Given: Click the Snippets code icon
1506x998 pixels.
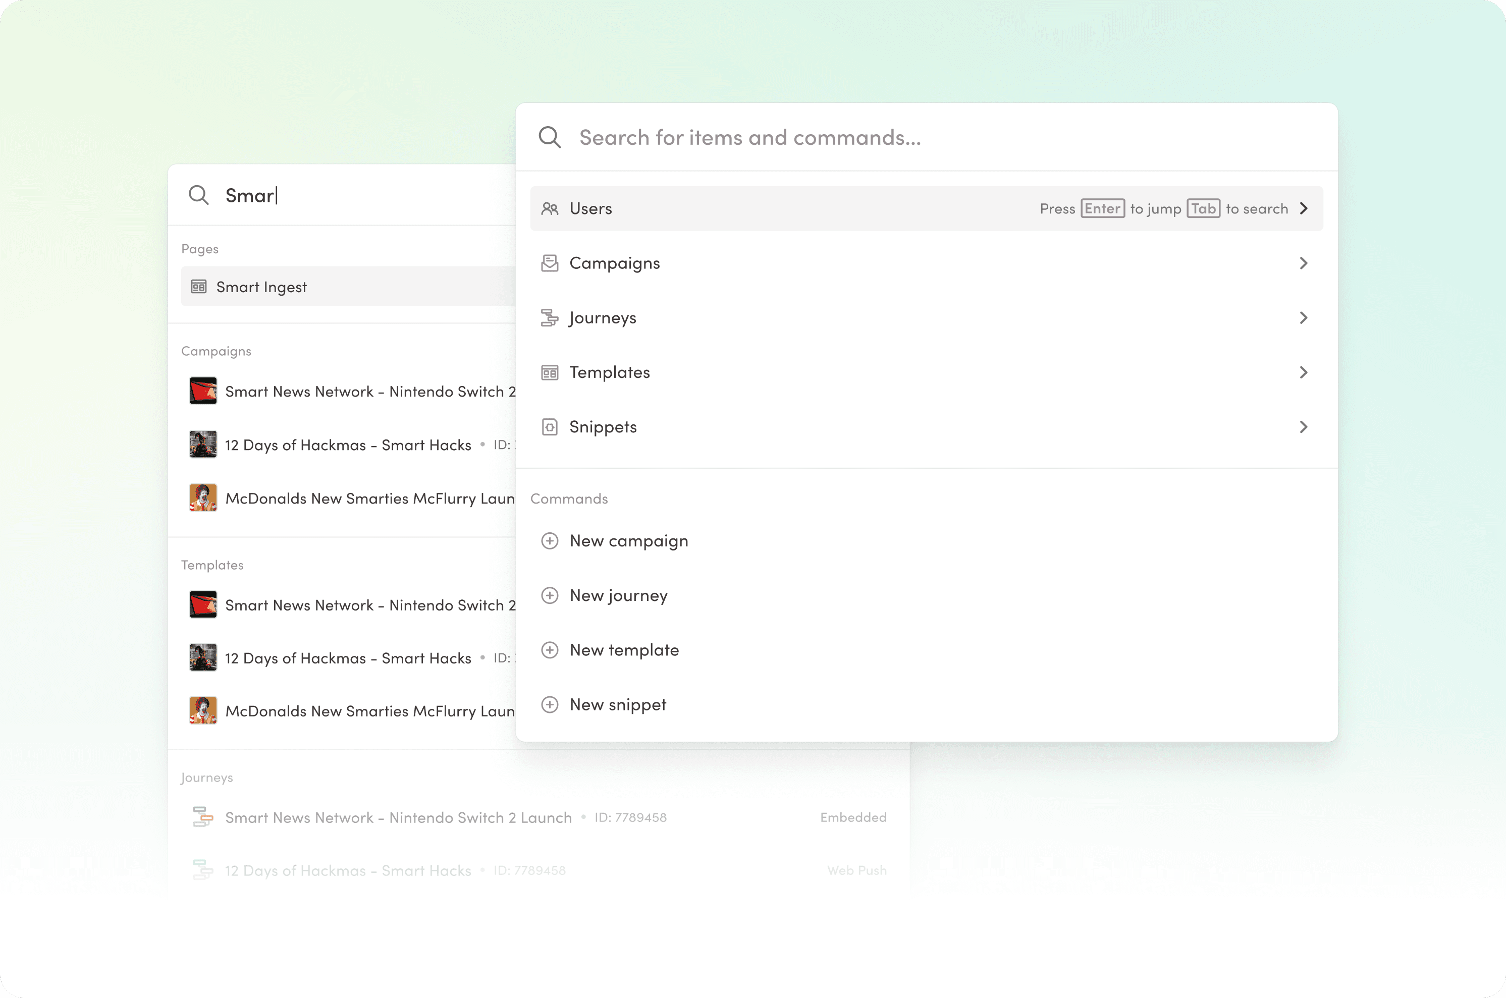Looking at the screenshot, I should tap(549, 427).
